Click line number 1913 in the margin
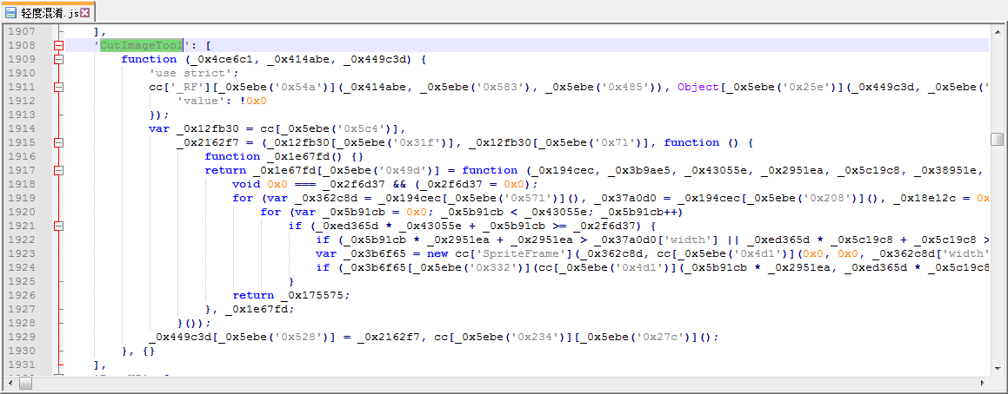Viewport: 1008px width, 394px height. click(x=21, y=115)
